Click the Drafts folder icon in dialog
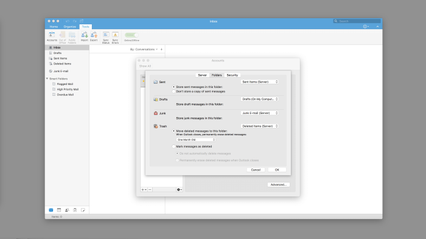 point(156,99)
